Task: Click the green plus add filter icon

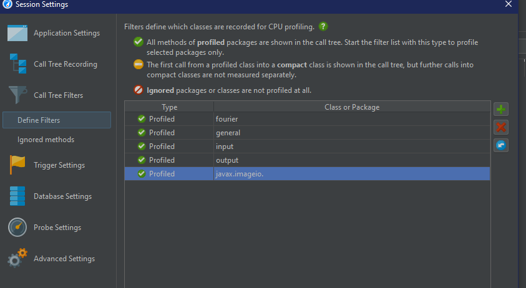Action: click(500, 110)
